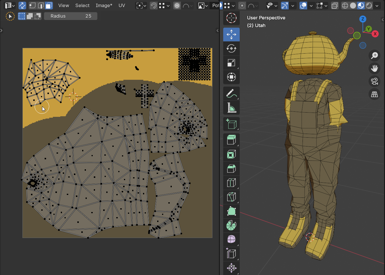Click the green Y axis gizmo
The image size is (385, 275).
369,29
